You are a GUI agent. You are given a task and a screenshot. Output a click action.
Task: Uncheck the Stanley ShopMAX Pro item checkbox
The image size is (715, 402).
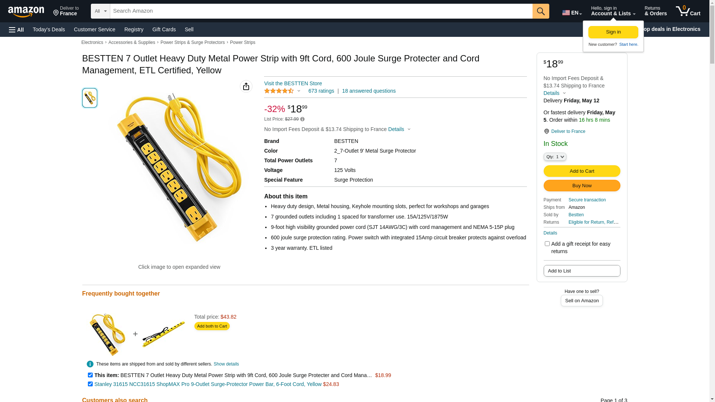pyautogui.click(x=90, y=384)
